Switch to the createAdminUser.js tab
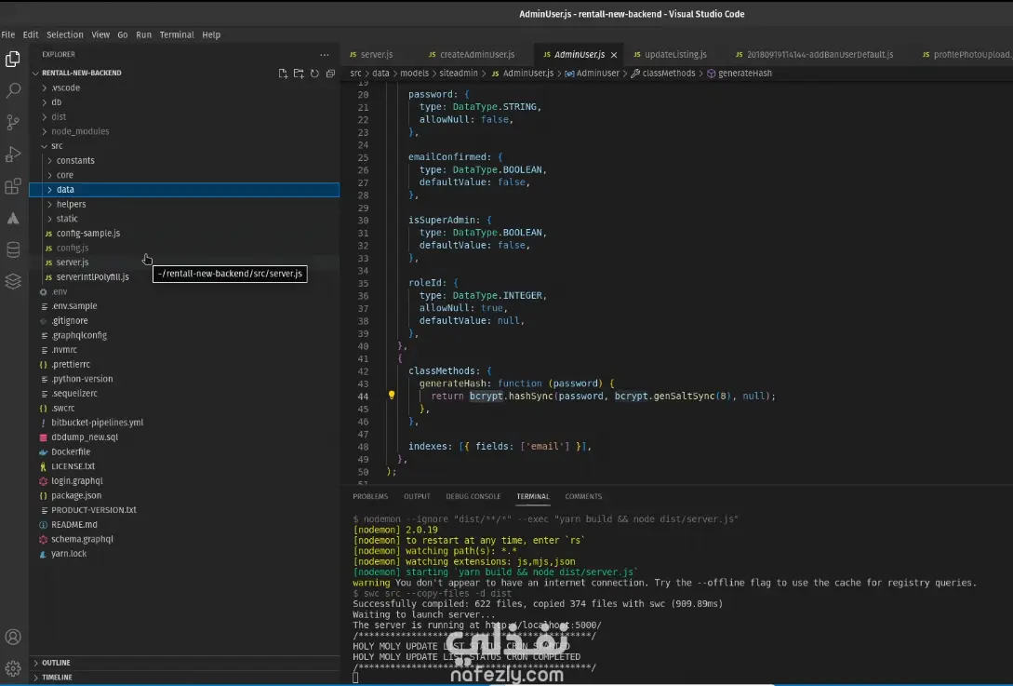Image resolution: width=1013 pixels, height=686 pixels. (477, 55)
